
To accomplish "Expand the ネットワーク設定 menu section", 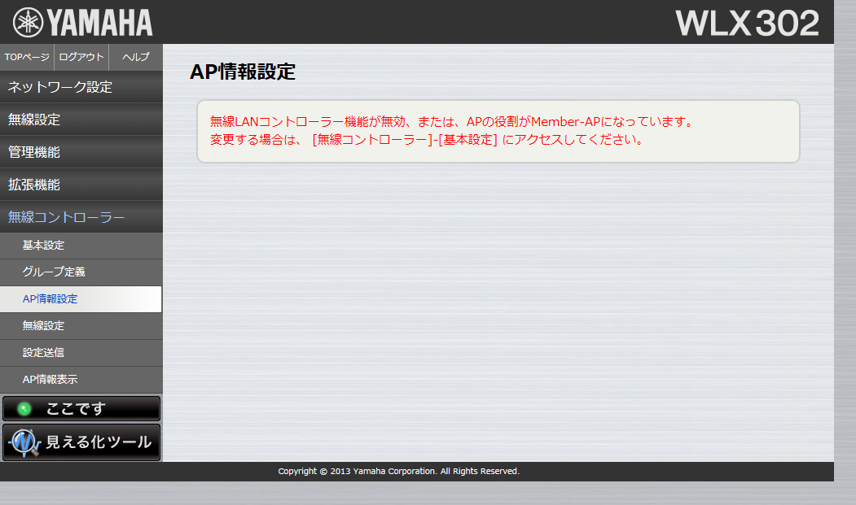I will (60, 87).
